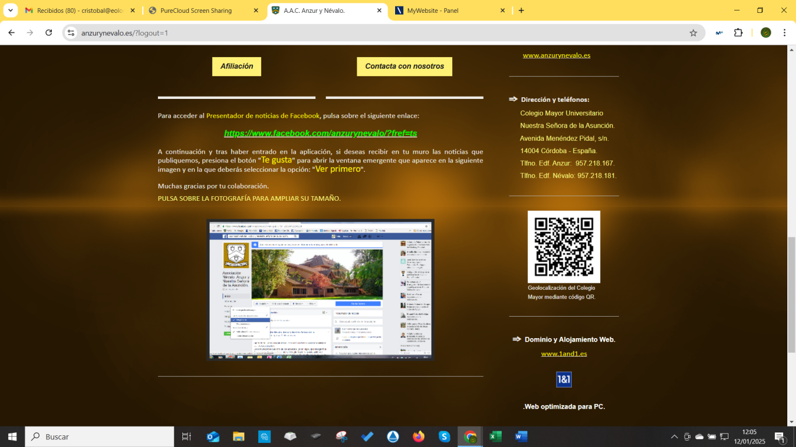Open a new browser tab
The image size is (796, 447).
pyautogui.click(x=521, y=10)
